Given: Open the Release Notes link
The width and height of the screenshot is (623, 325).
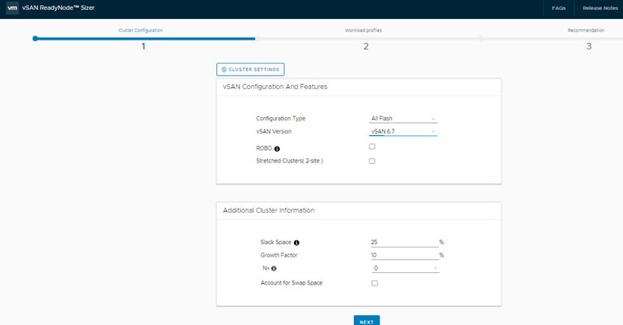Looking at the screenshot, I should coord(600,8).
